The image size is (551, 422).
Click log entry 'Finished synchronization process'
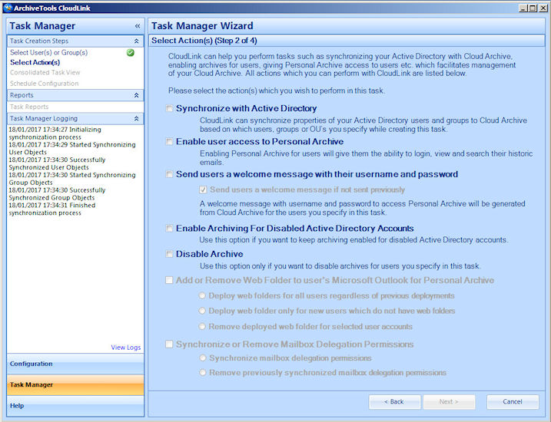pyautogui.click(x=52, y=209)
